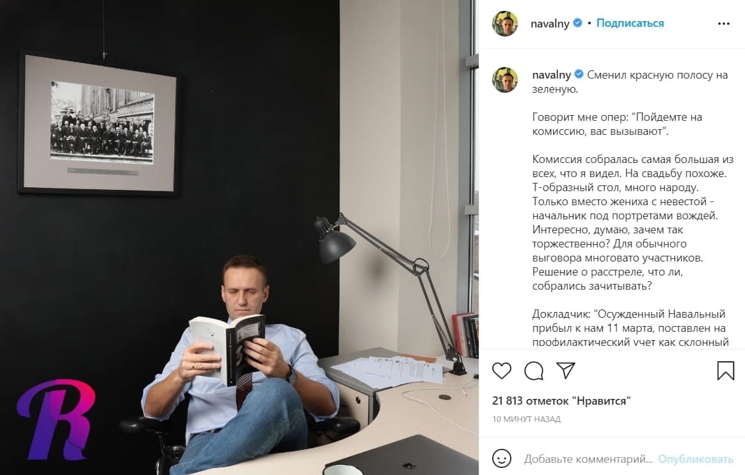Save post with bookmark icon
Screen dimensions: 745x475
point(726,371)
